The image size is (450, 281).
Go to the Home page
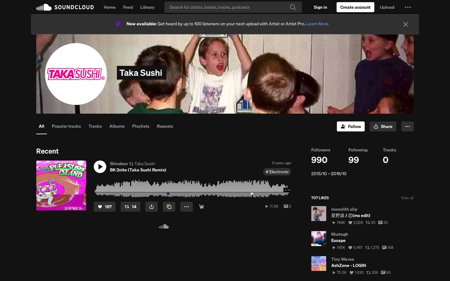click(110, 7)
